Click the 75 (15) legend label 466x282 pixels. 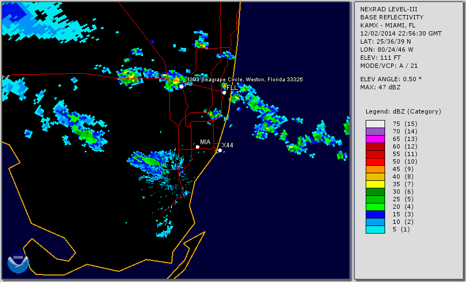pos(405,124)
